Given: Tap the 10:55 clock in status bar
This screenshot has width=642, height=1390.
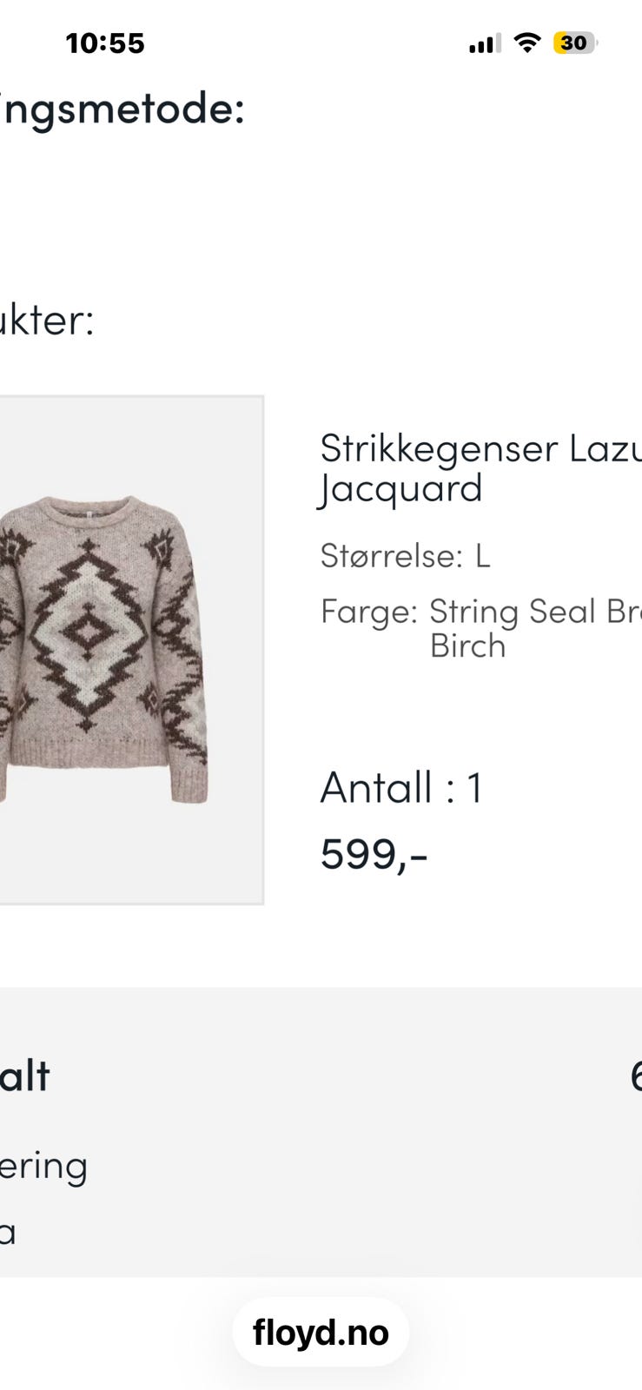Looking at the screenshot, I should [x=105, y=43].
